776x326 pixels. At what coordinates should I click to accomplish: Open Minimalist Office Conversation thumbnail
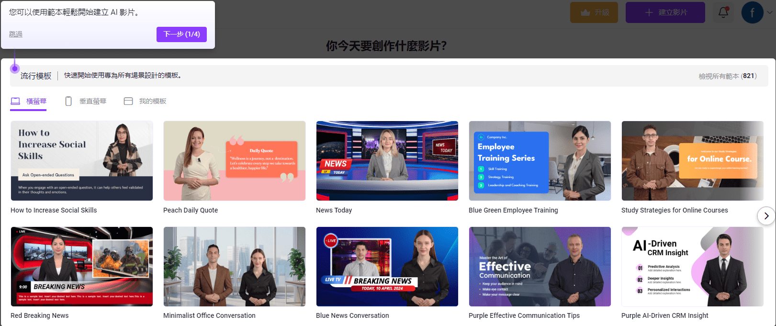pyautogui.click(x=235, y=267)
